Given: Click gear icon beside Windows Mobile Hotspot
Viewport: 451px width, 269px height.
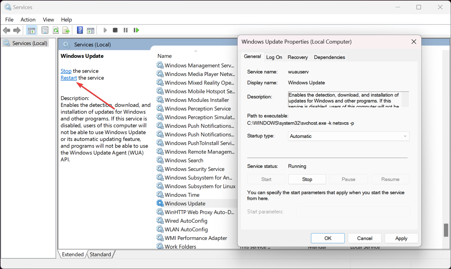Looking at the screenshot, I should tap(160, 91).
